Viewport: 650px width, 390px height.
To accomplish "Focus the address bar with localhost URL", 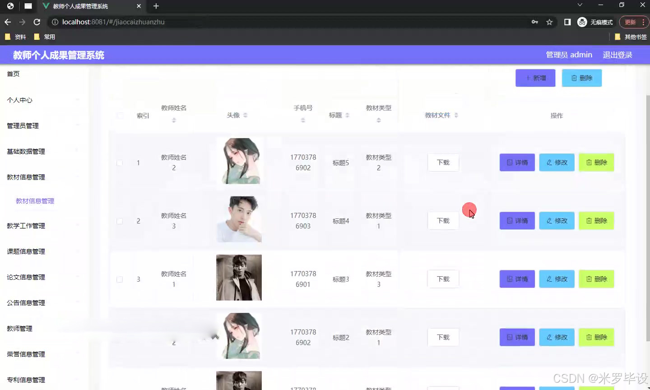I will (x=289, y=22).
